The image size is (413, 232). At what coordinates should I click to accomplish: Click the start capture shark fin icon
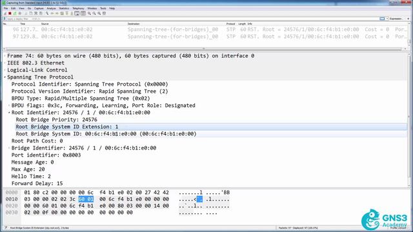tap(5, 13)
